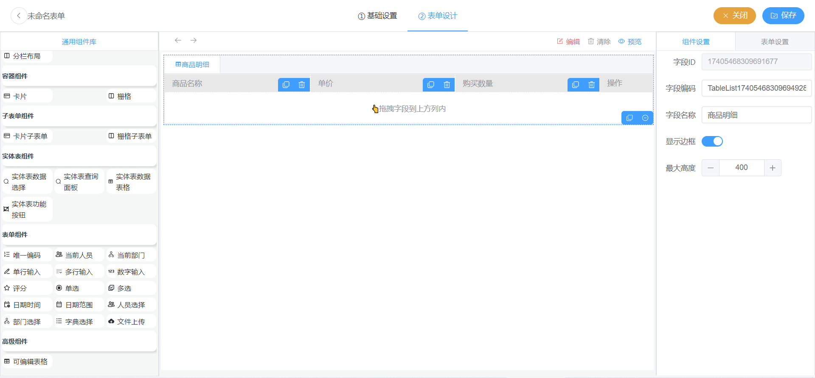Click the redo arrow in canvas toolbar

point(194,40)
